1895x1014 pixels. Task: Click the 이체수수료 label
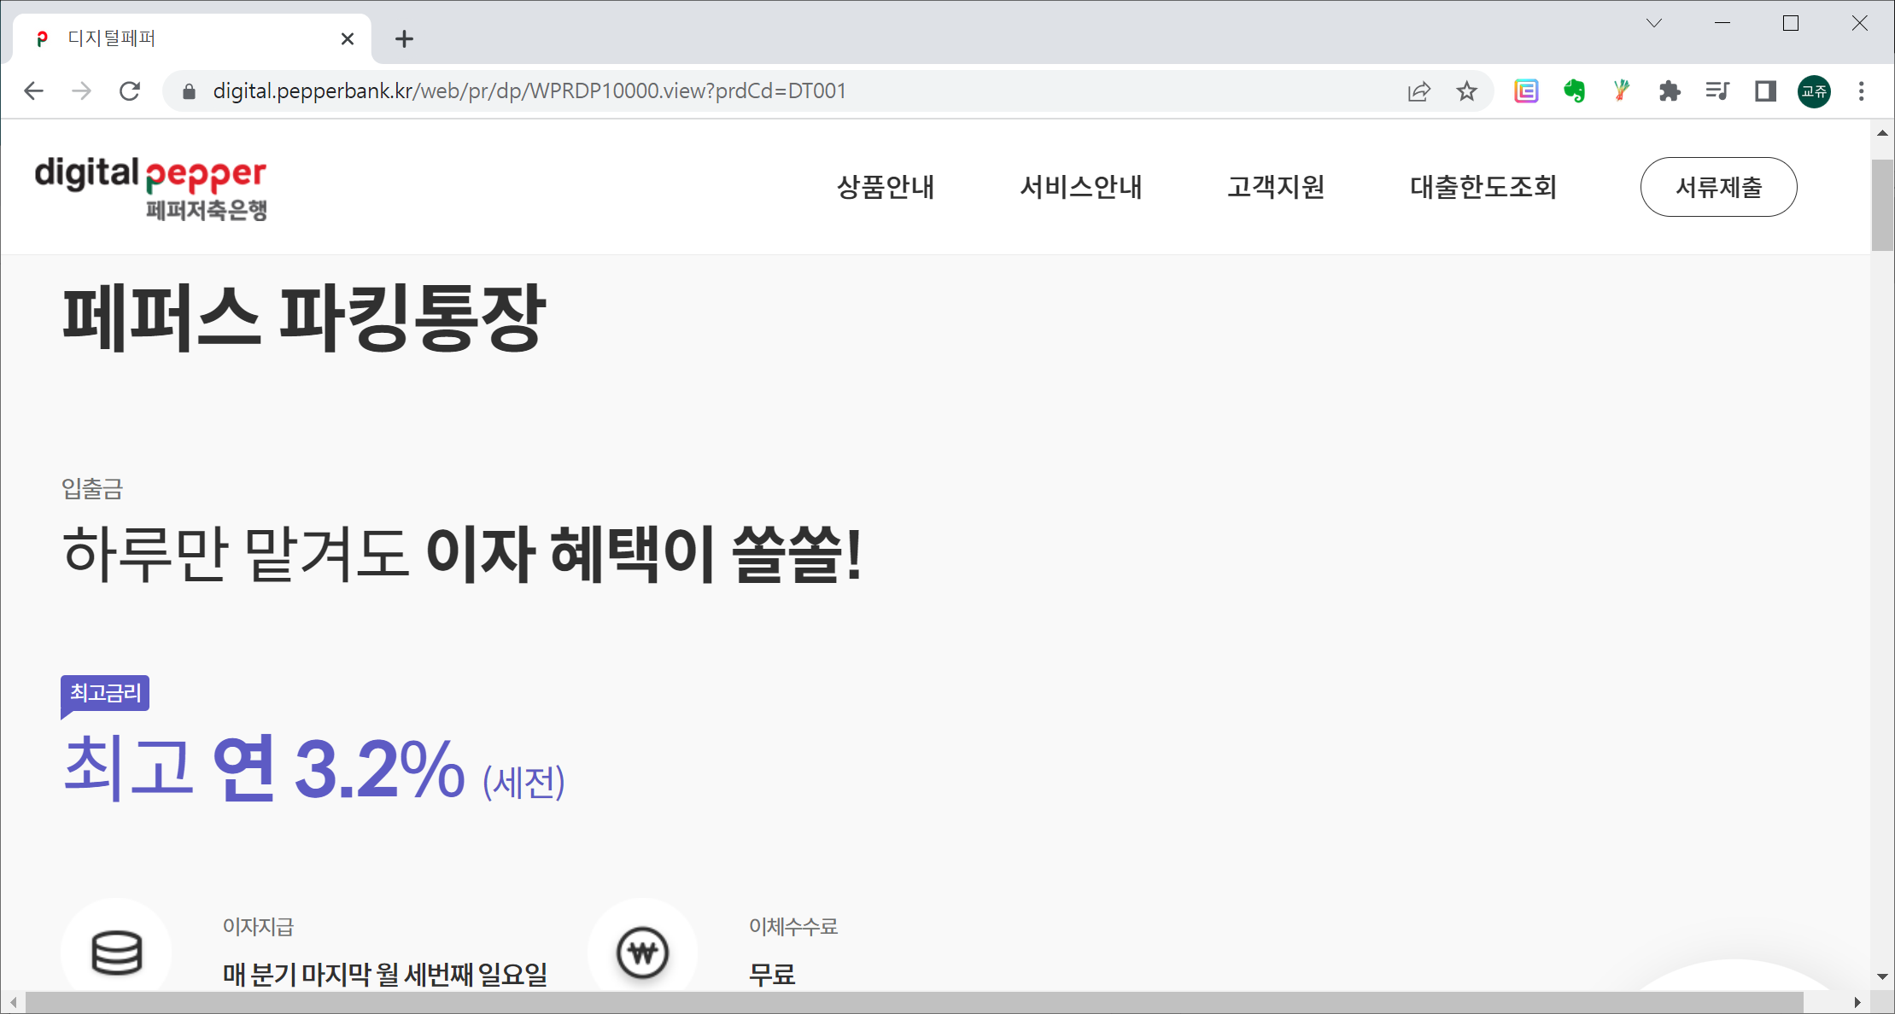(793, 926)
